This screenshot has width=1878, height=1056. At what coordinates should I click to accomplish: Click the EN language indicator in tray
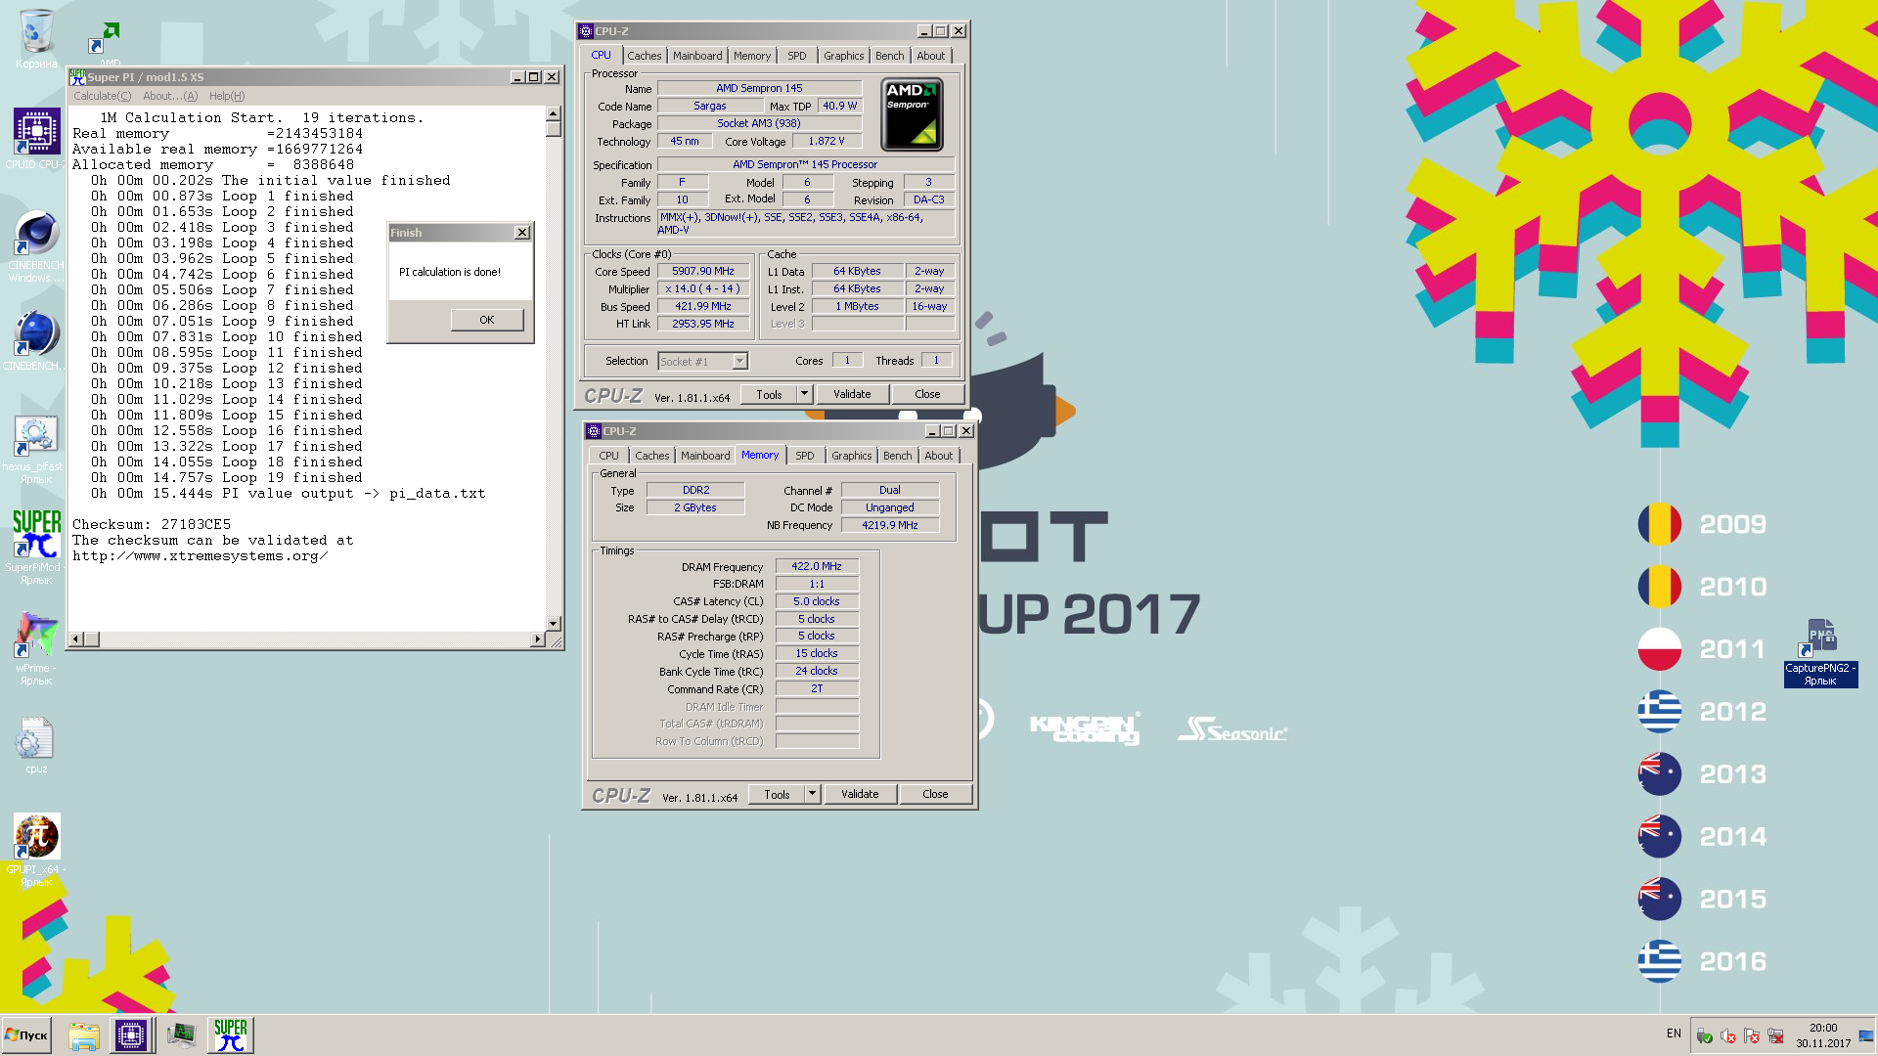coord(1674,1034)
